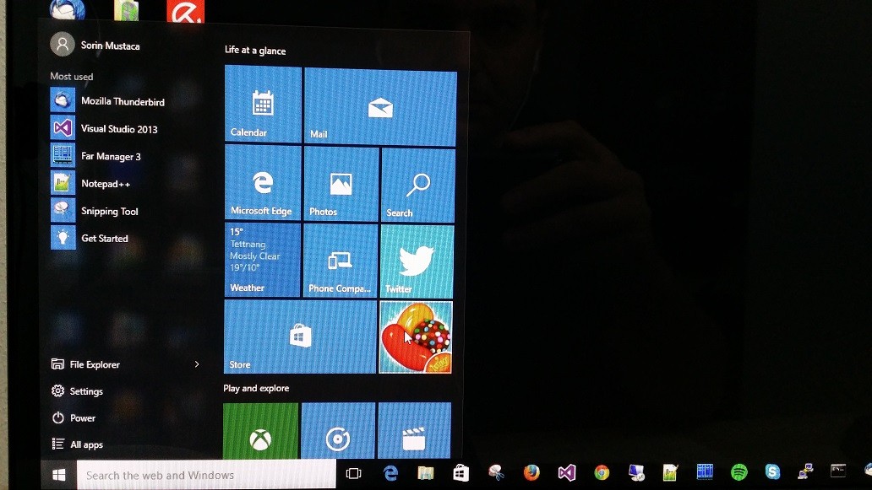Select the Thunderbird desktop icon

point(68,10)
